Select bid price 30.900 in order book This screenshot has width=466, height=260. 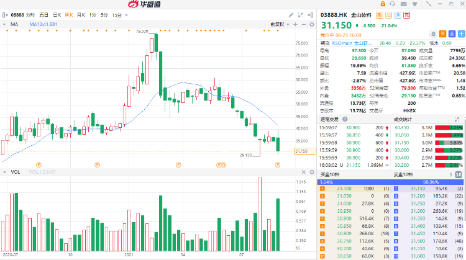coord(344,218)
